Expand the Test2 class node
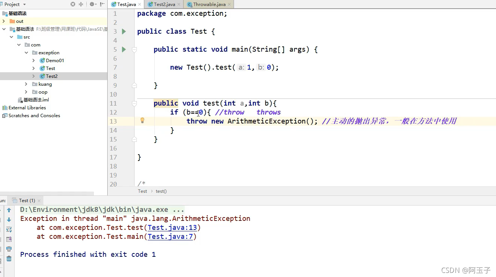496x277 pixels. point(34,76)
